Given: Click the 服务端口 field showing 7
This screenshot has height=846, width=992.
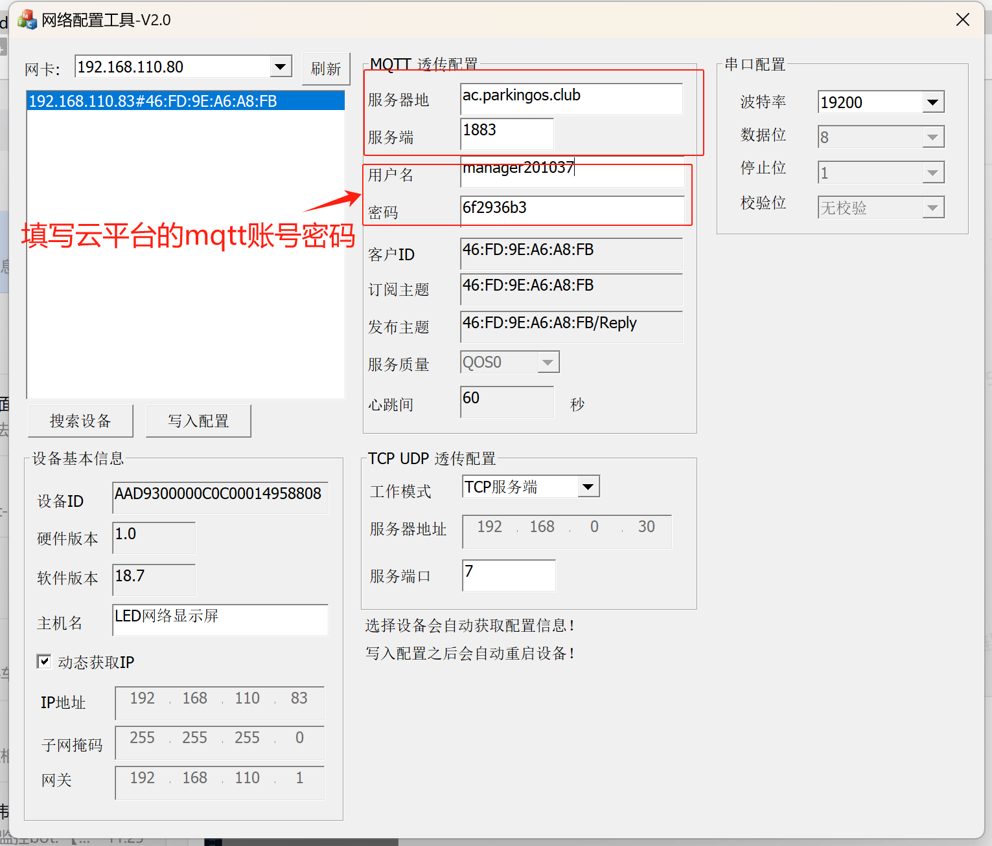Looking at the screenshot, I should 509,575.
